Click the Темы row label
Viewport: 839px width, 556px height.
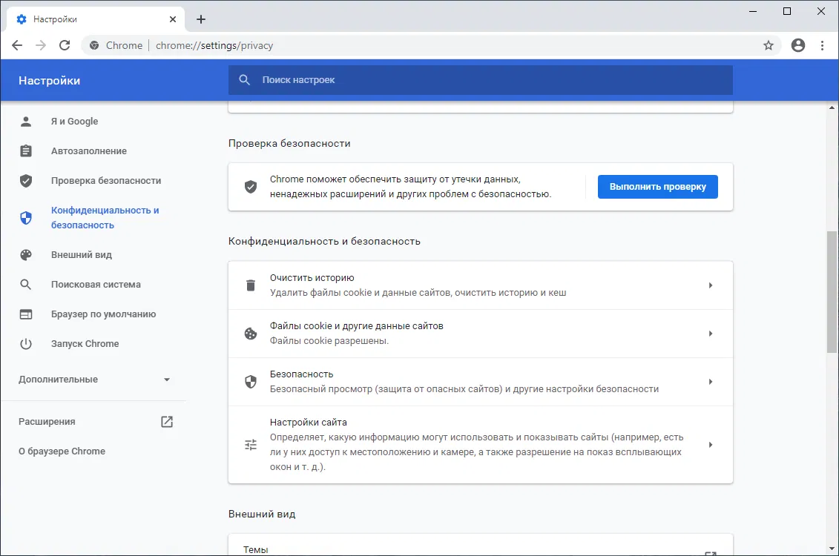coord(255,549)
